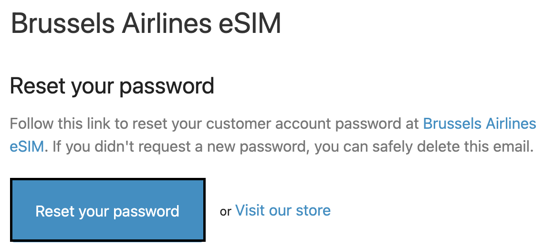Click the Reset your password heading

[x=112, y=86]
